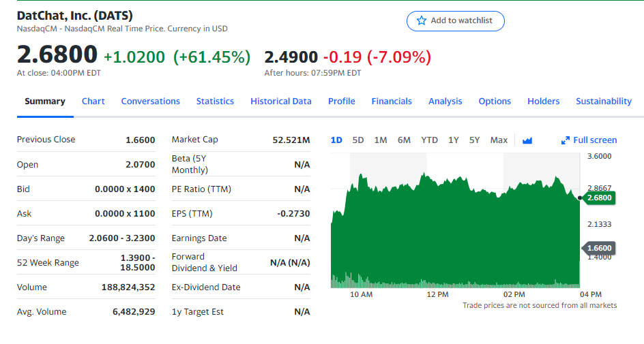Image resolution: width=644 pixels, height=344 pixels.
Task: Open the Historical Data tab
Action: 281,101
